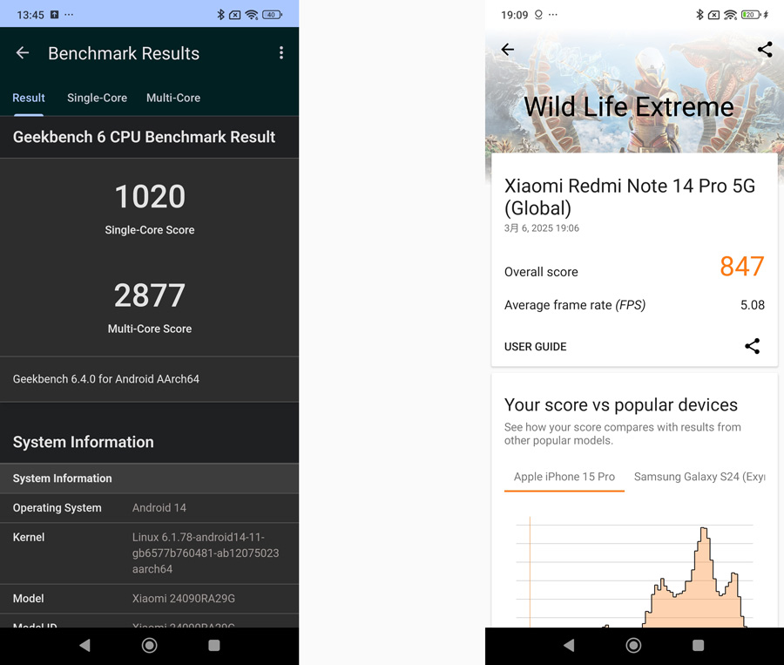Tap the crossed-box icon in the 3DMark status bar
Screen dimensions: 784x665
(714, 15)
